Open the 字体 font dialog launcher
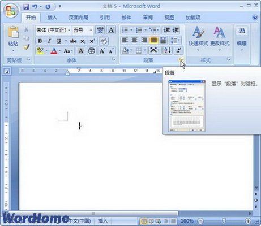The image size is (261, 226). tap(114, 59)
